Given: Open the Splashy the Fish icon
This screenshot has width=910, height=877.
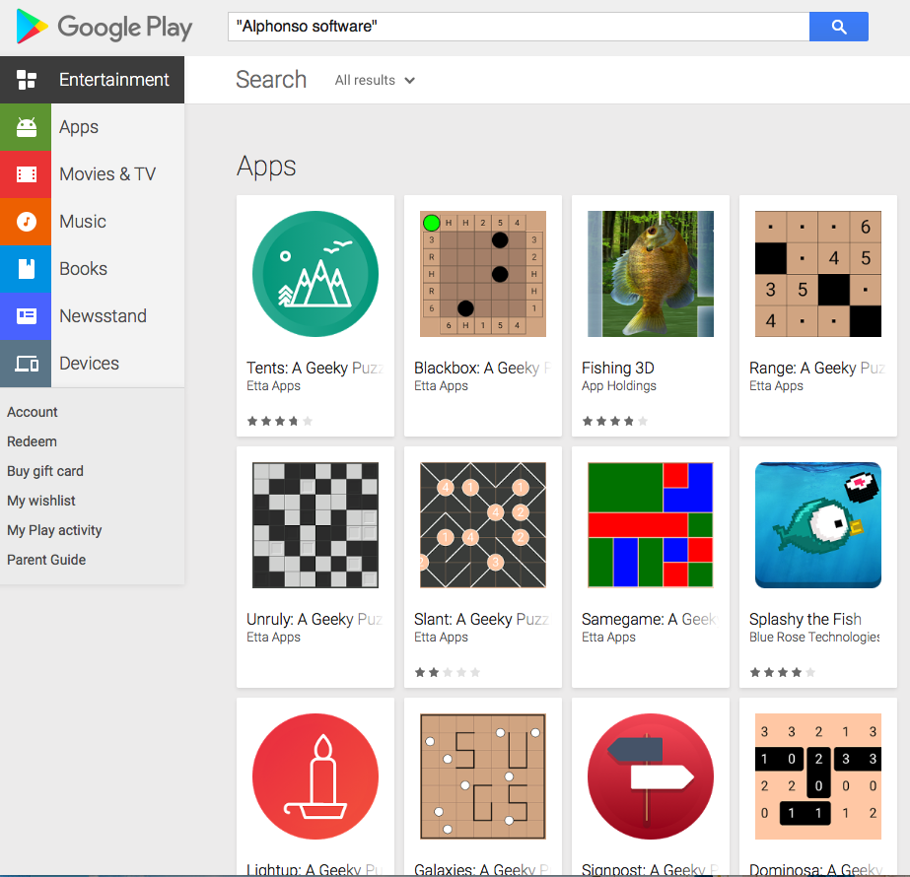Looking at the screenshot, I should click(x=818, y=525).
